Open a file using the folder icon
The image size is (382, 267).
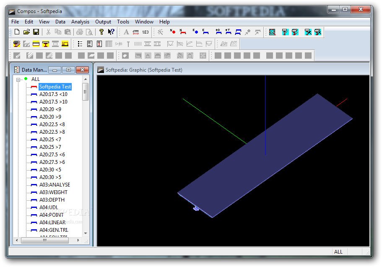pyautogui.click(x=26, y=32)
